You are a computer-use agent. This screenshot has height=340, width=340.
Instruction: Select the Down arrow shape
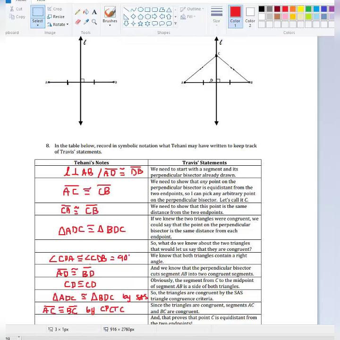126,24
